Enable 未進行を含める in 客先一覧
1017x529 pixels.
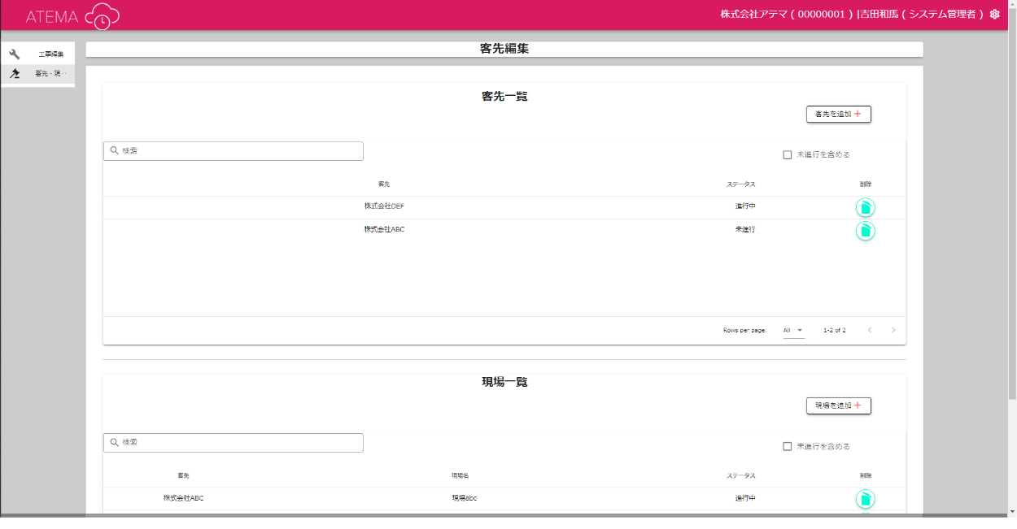787,154
